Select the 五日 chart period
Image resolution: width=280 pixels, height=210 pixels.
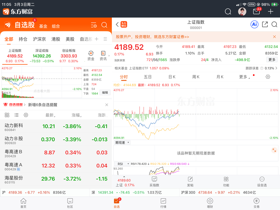[148, 77]
